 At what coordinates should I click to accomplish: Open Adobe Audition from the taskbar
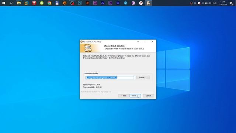(x=103, y=3)
